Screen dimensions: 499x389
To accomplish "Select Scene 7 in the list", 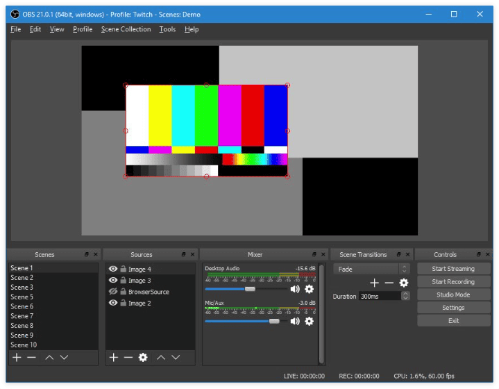I will 53,316.
